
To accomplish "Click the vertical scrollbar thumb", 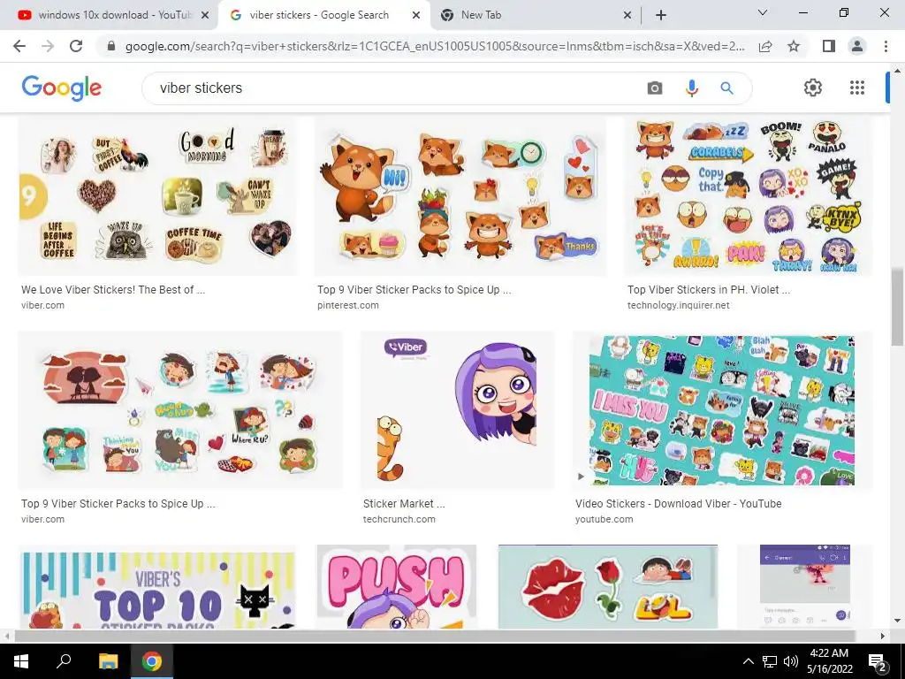I will click(x=897, y=308).
